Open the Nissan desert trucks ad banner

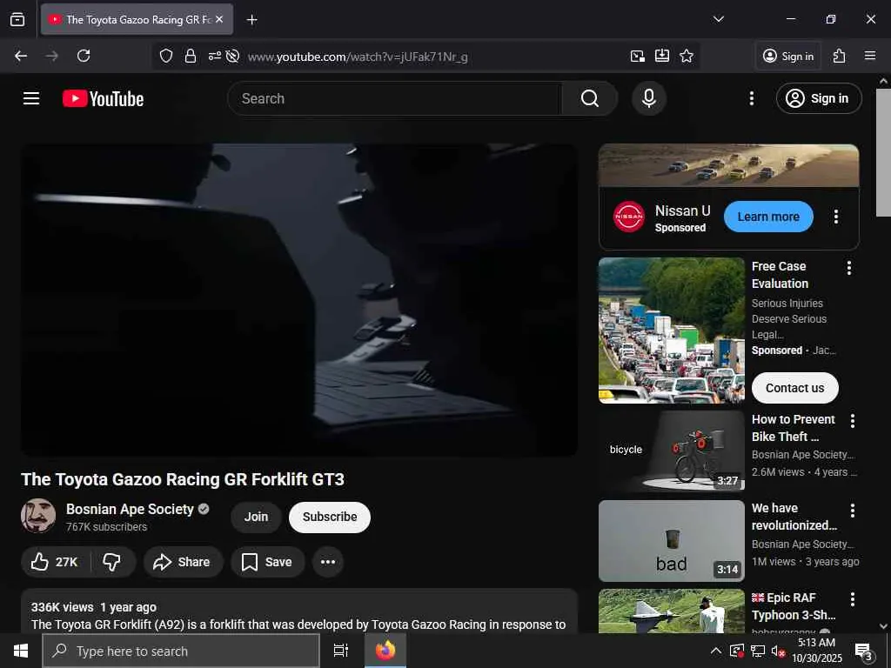[728, 165]
